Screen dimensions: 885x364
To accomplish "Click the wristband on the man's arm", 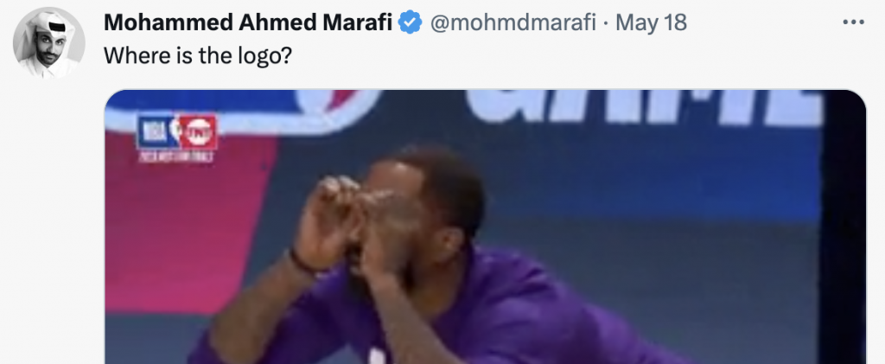I will point(303,264).
